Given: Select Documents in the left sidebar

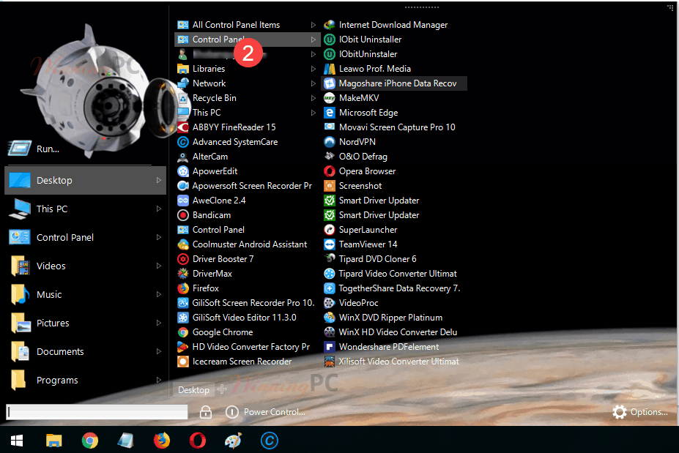Looking at the screenshot, I should click(85, 351).
